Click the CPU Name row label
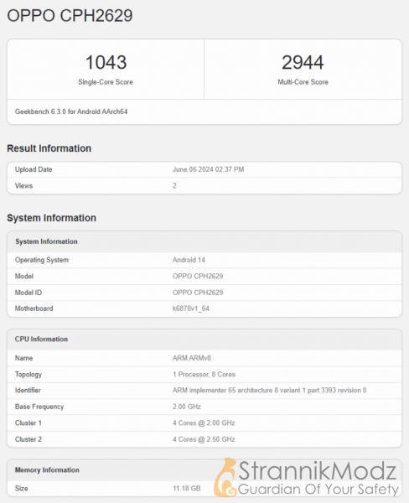This screenshot has width=409, height=503. pos(23,358)
